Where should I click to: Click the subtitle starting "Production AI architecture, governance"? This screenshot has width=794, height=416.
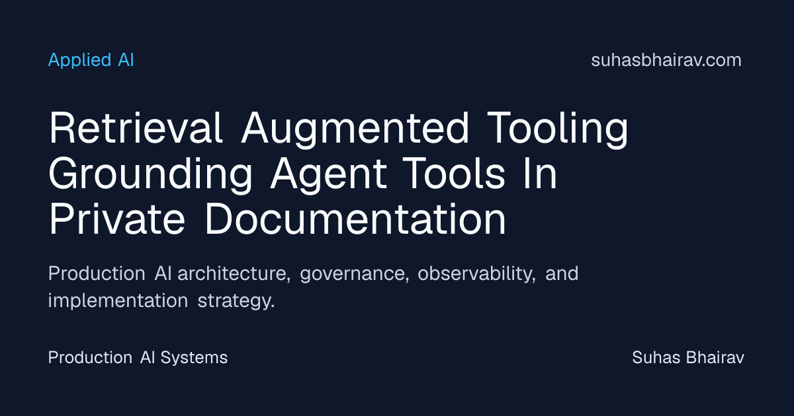point(314,287)
